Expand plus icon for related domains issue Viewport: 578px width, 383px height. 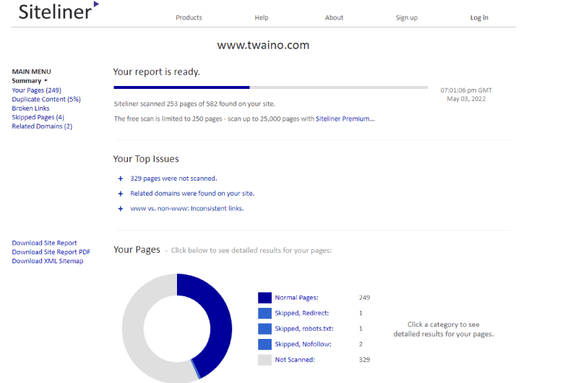click(x=120, y=194)
